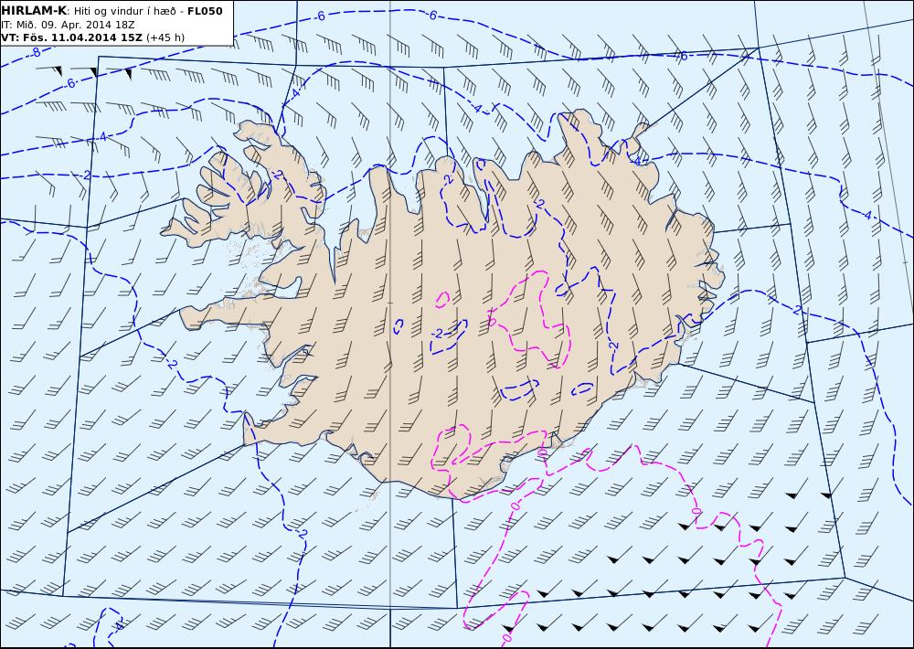Viewport: 914px width, 649px height.
Task: Click the HIRLAM-K title text
Action: click(x=34, y=11)
